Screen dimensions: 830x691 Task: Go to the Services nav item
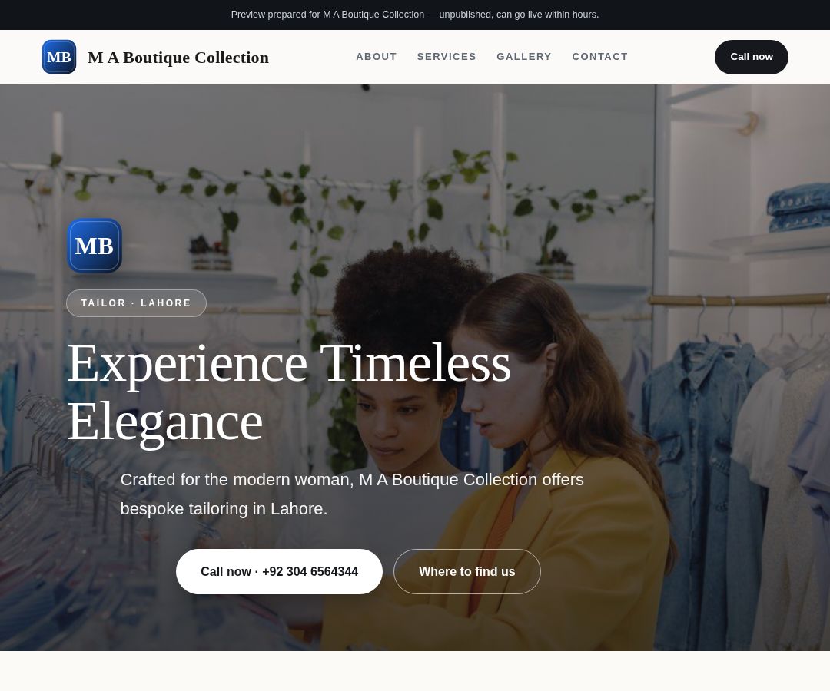pos(447,57)
